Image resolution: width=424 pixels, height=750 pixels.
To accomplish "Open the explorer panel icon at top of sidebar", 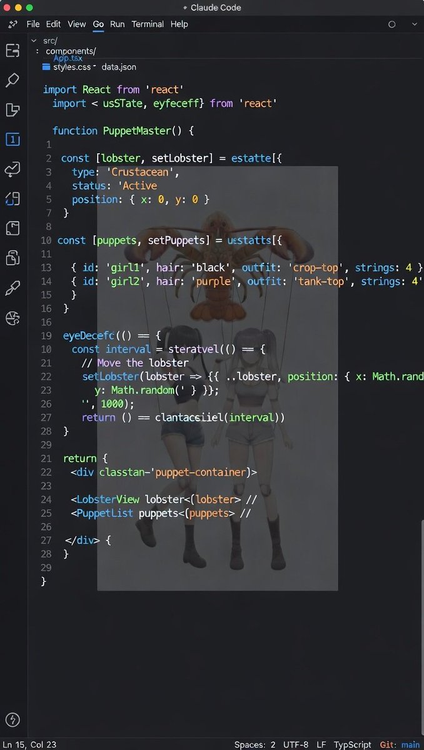I will click(13, 51).
